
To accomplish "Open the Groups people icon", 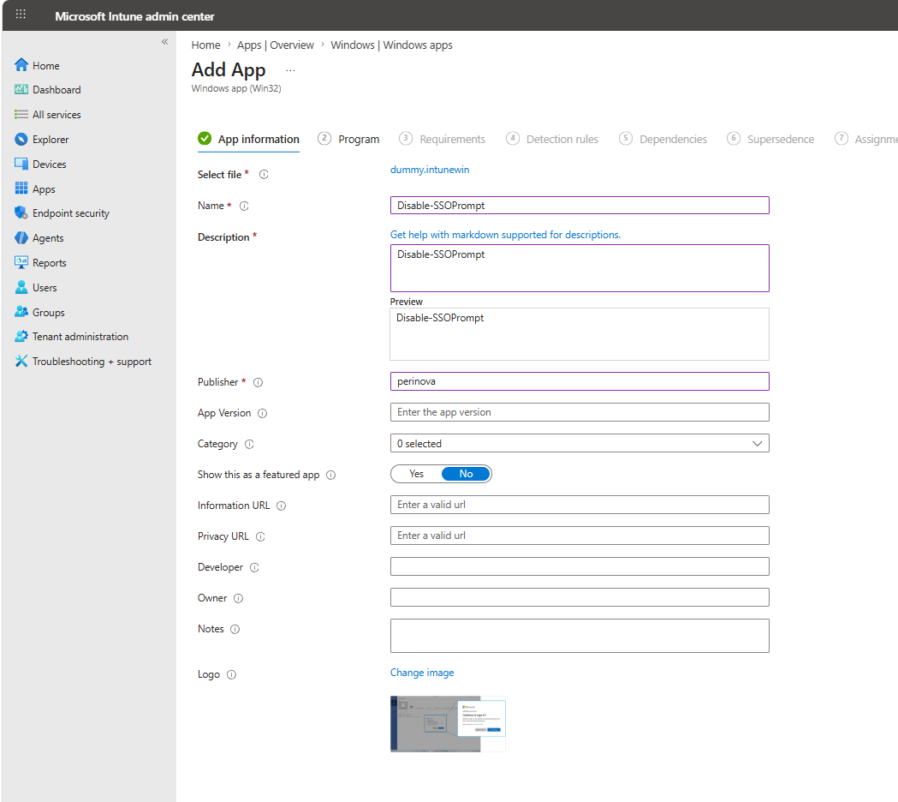I will (x=21, y=312).
